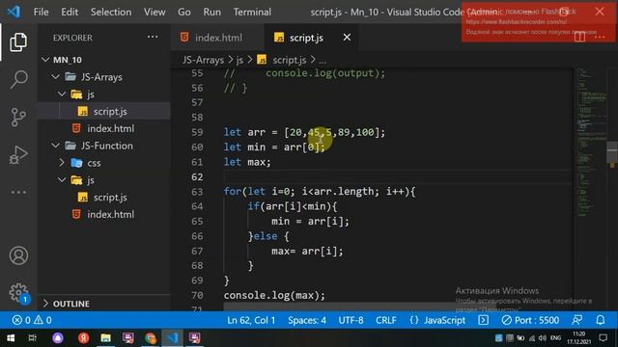Open the Go menu
The image size is (618, 347).
(x=184, y=12)
